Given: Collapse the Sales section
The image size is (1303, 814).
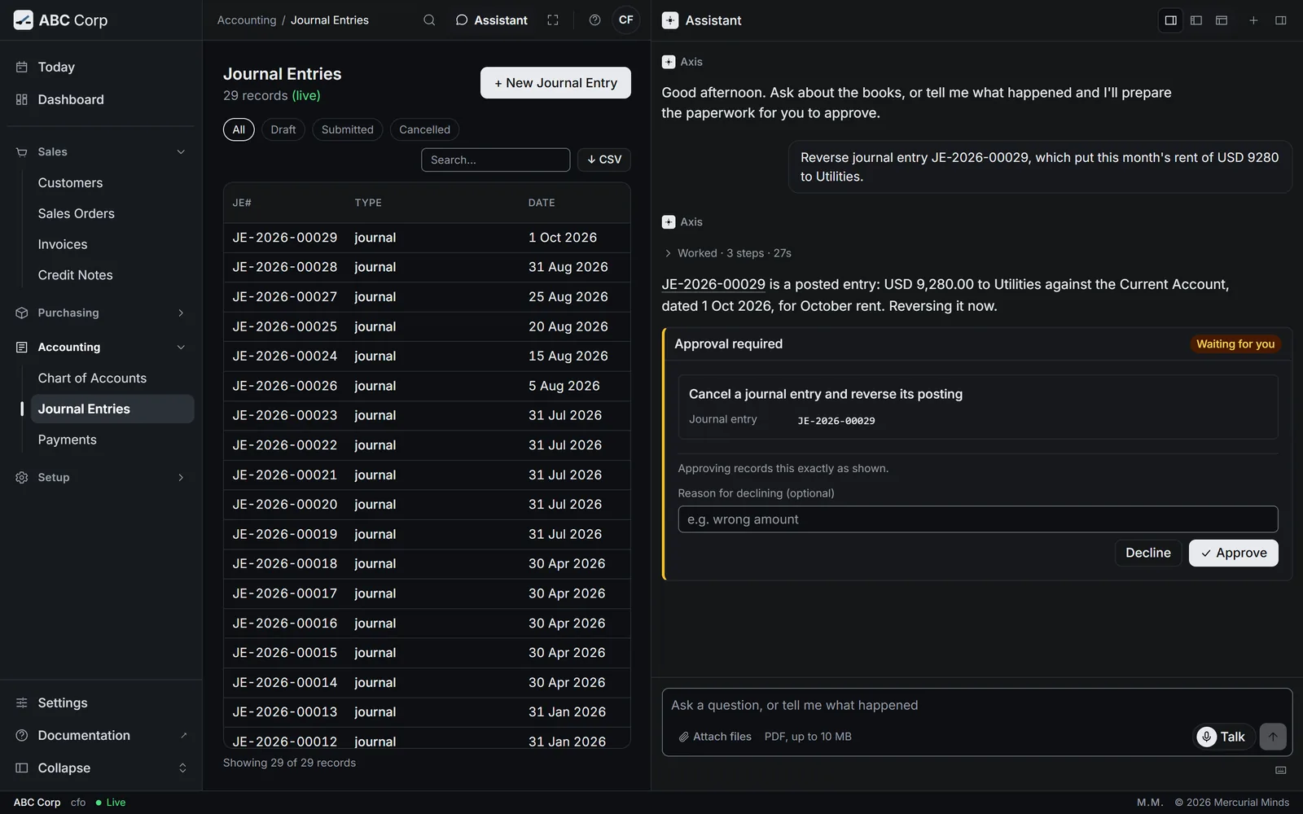Looking at the screenshot, I should click(101, 151).
